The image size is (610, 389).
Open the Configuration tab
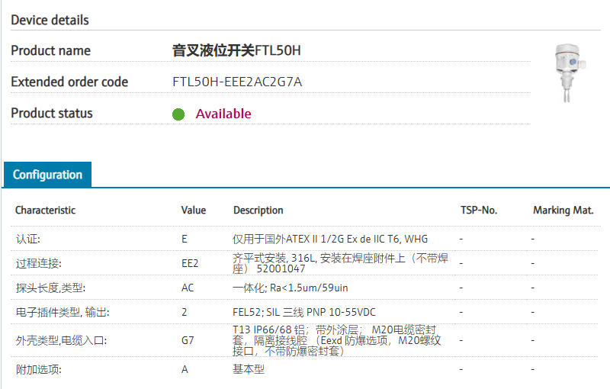coord(47,175)
